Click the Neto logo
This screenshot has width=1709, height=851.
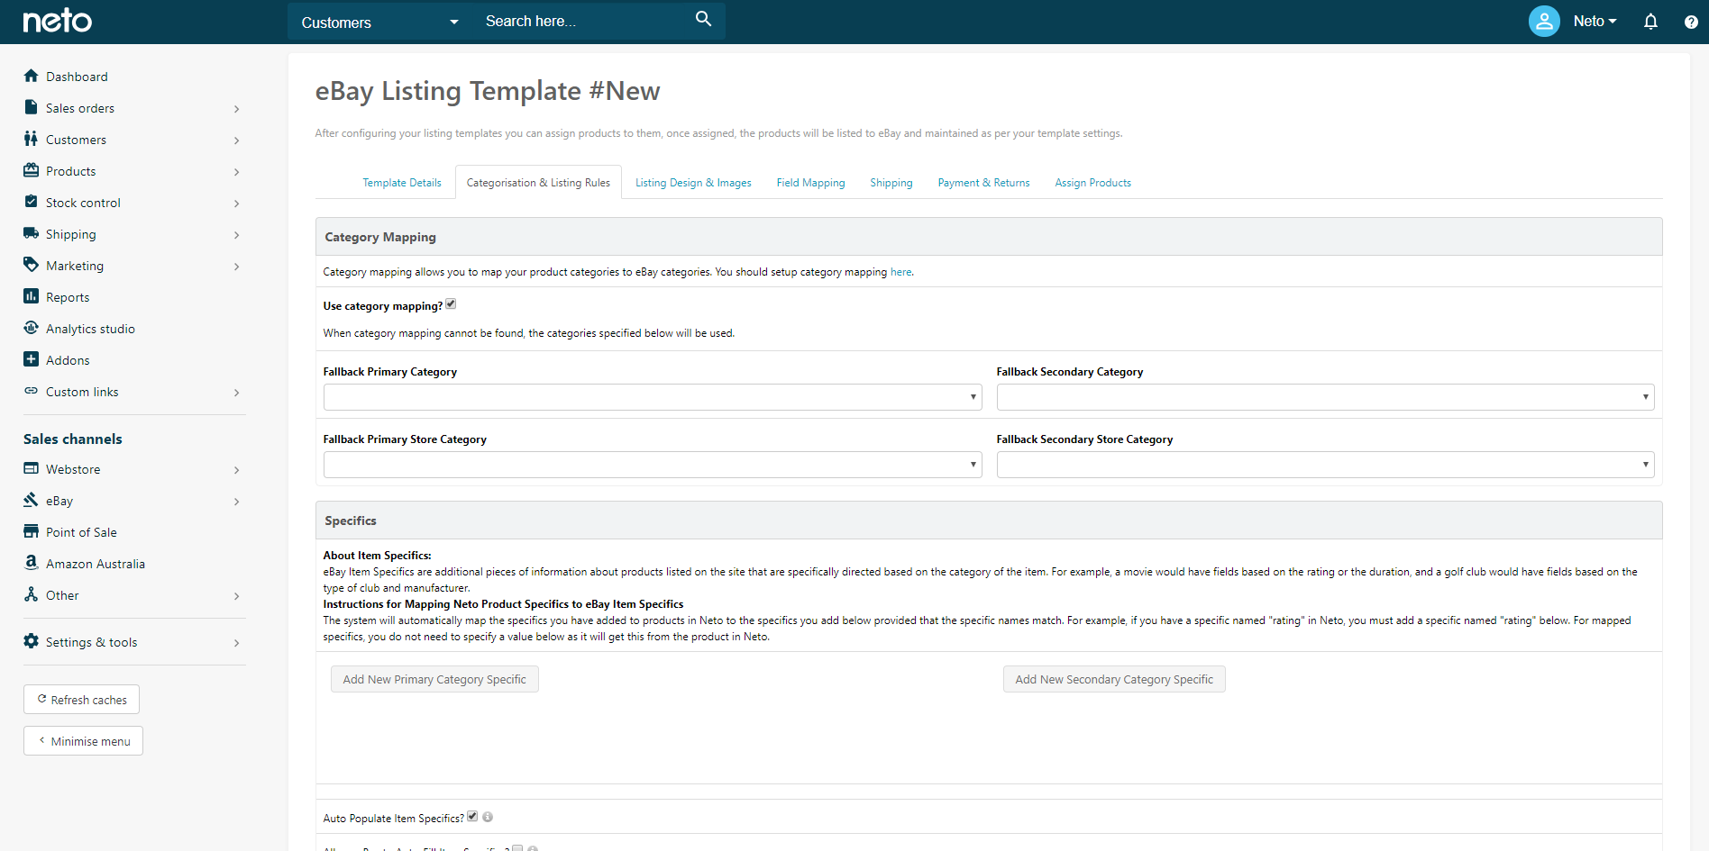57,21
